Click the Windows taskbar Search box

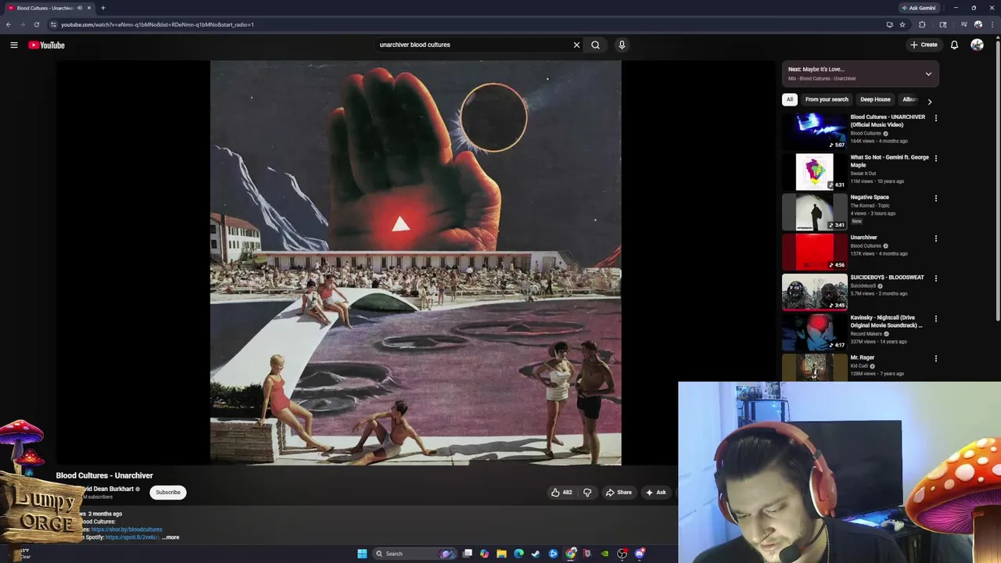click(x=414, y=554)
